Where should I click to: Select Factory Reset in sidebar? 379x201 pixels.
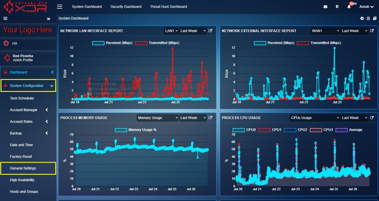click(21, 157)
